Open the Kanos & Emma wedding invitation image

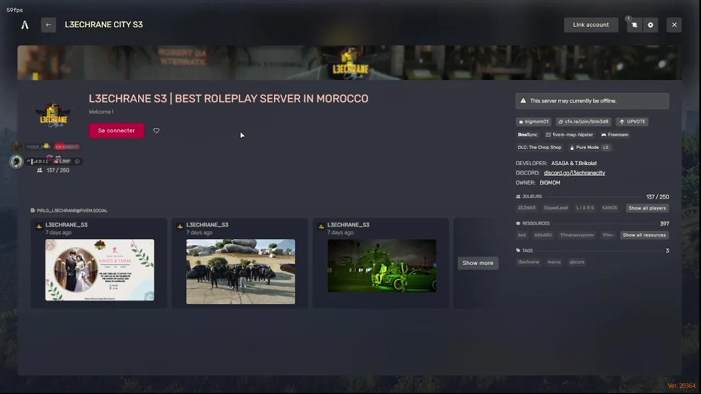tap(100, 270)
